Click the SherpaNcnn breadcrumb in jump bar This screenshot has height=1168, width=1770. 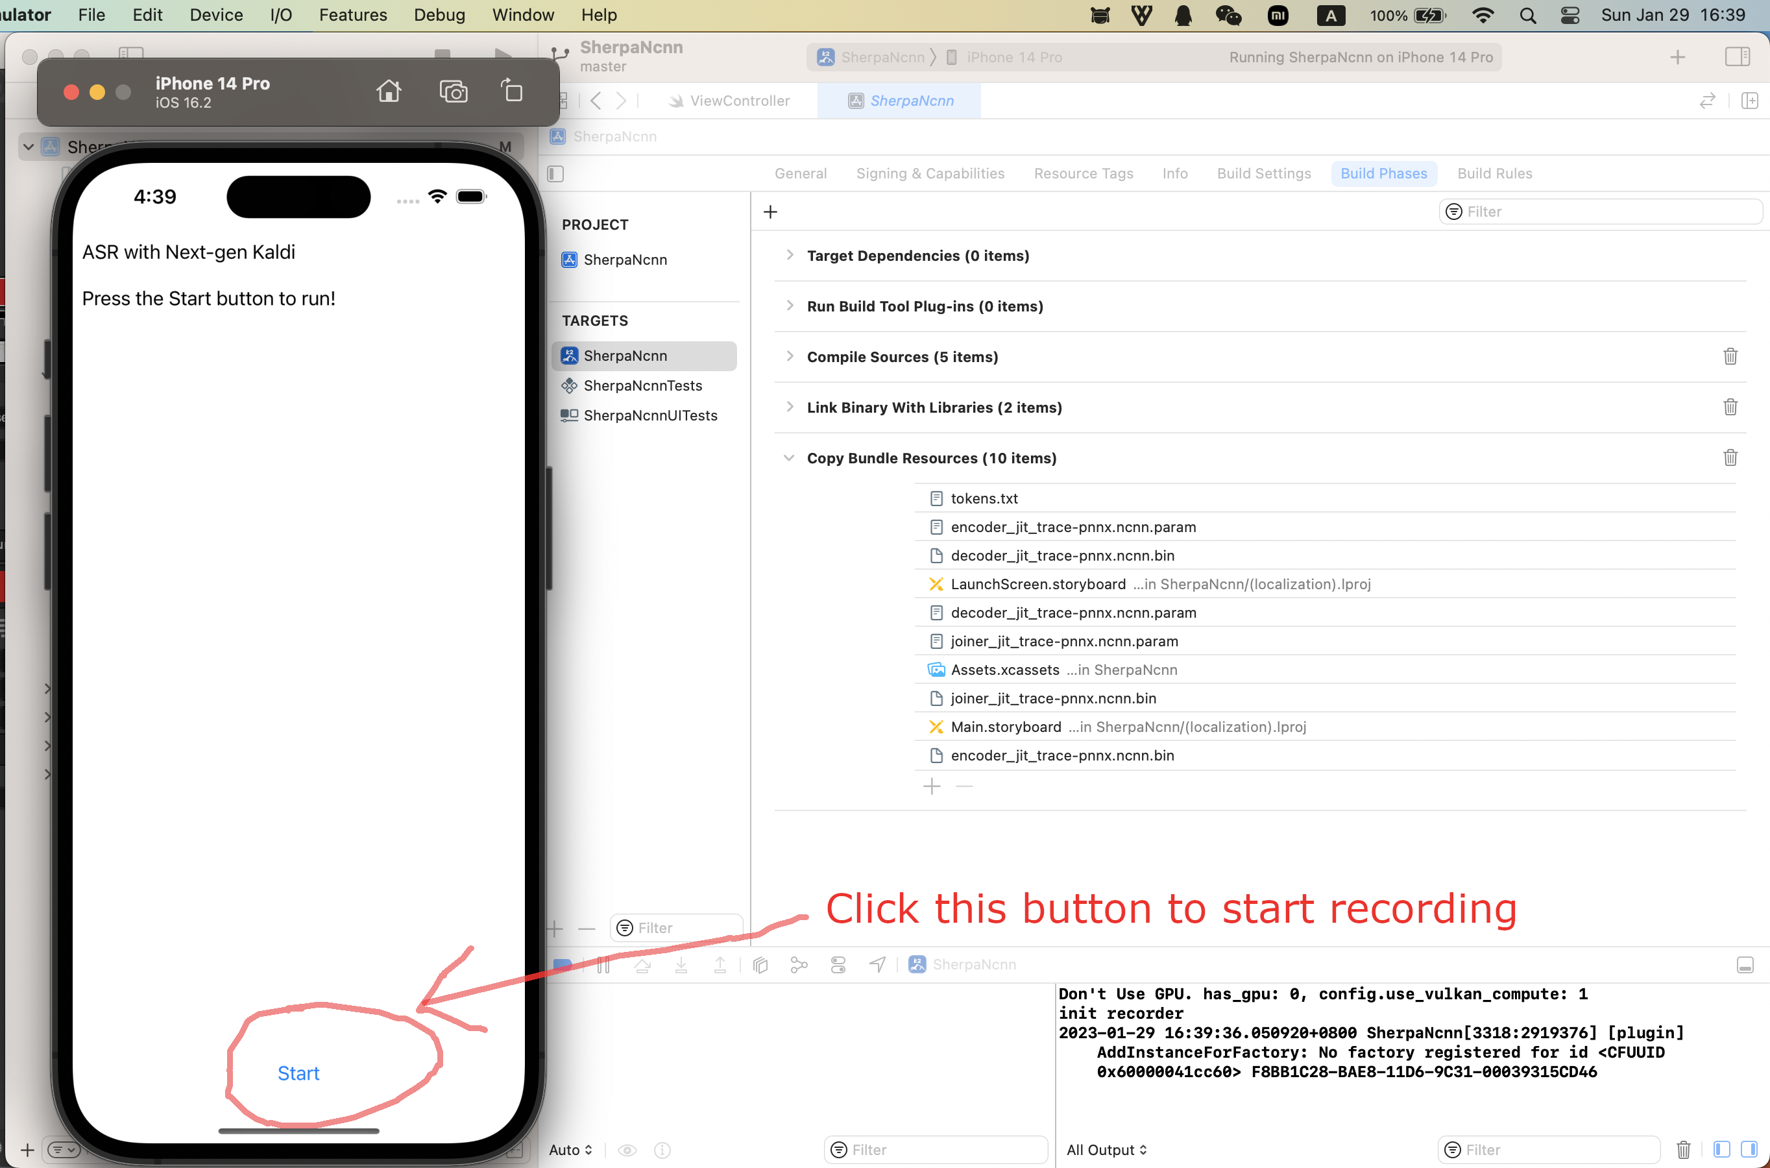604,136
